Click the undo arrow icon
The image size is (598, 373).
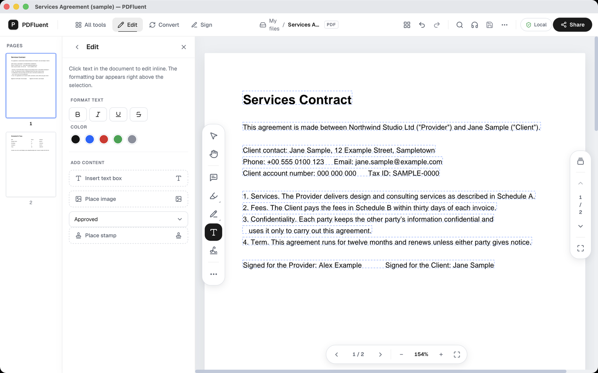(x=422, y=25)
